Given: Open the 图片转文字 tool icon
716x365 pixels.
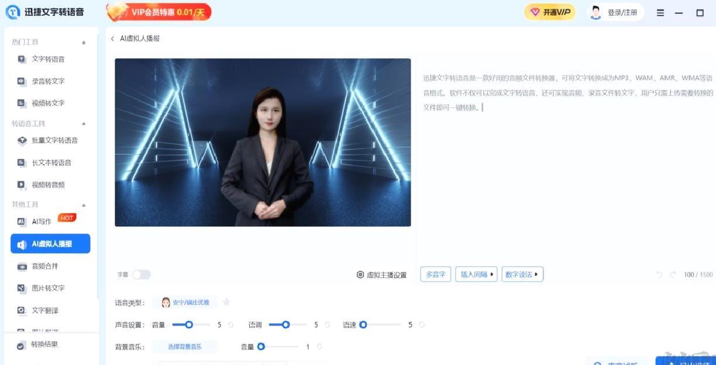Looking at the screenshot, I should click(x=22, y=288).
